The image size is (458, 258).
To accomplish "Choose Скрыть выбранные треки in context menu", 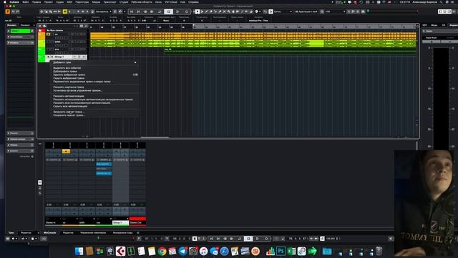I will (69, 78).
